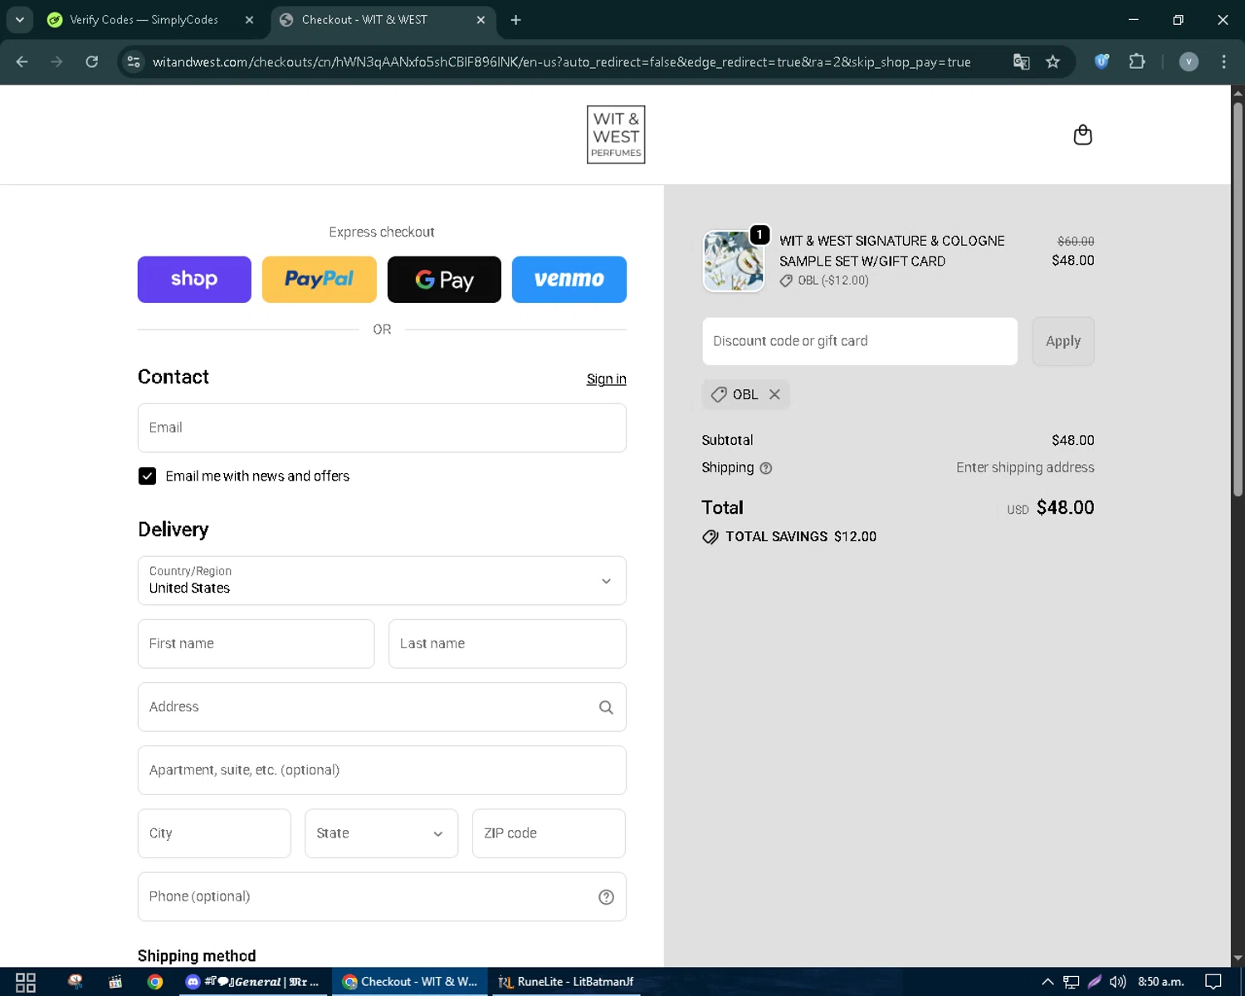Bookmark this page with the star icon
This screenshot has height=996, width=1245.
point(1052,61)
